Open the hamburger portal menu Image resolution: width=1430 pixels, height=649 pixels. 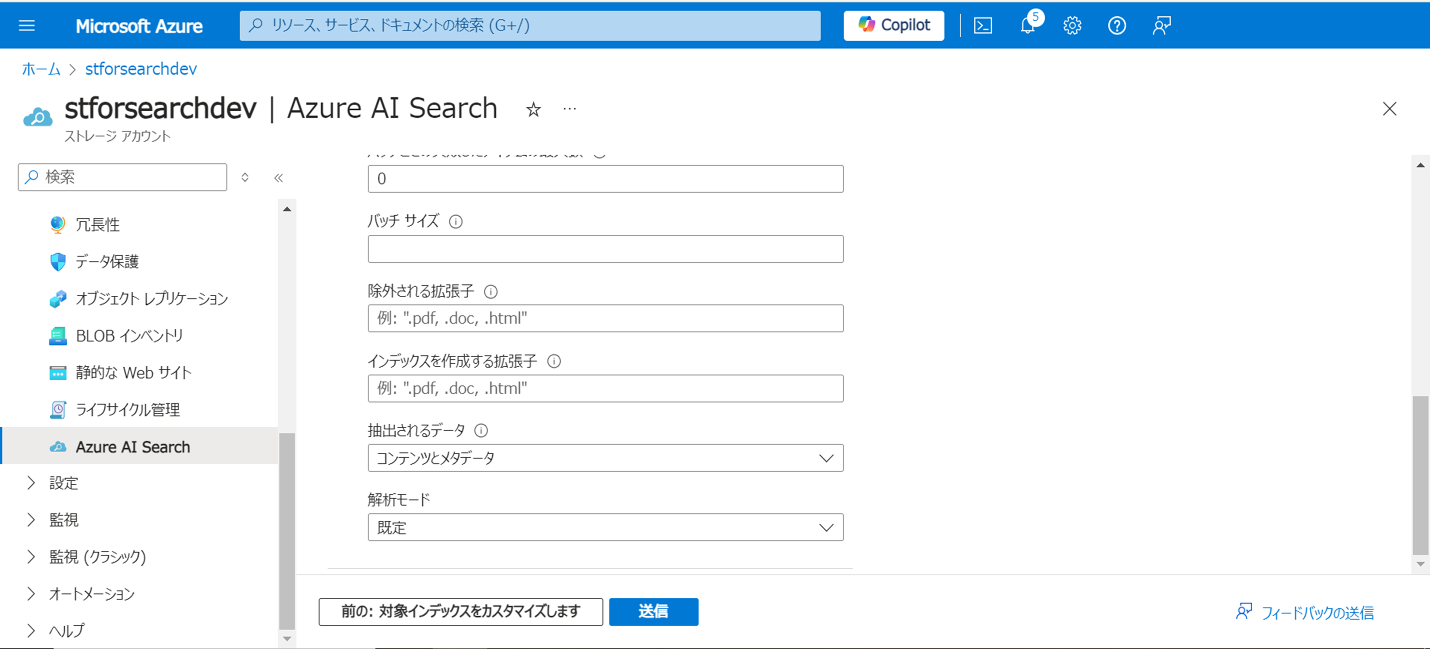click(x=27, y=26)
